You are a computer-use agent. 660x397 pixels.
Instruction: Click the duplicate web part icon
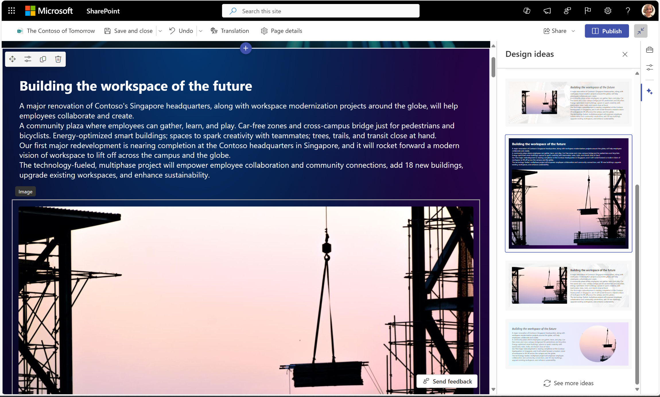(43, 59)
